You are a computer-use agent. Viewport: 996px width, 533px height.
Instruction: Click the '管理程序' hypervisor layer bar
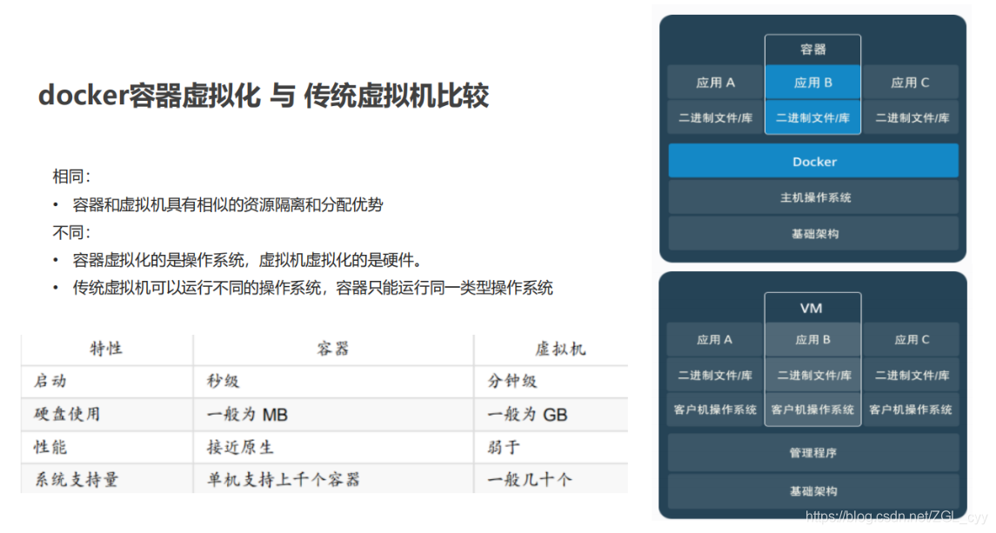tap(813, 453)
